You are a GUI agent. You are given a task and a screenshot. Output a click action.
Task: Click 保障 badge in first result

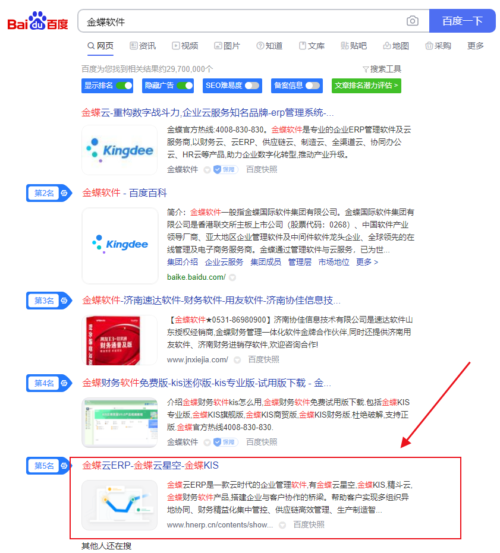(225, 169)
